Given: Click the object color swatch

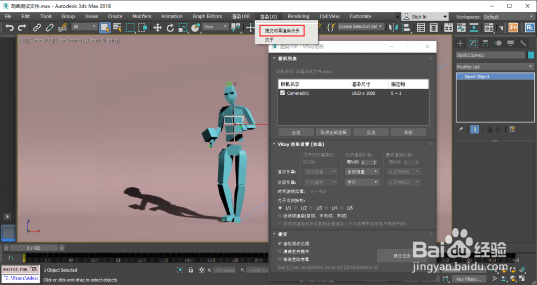Looking at the screenshot, I should [x=531, y=55].
